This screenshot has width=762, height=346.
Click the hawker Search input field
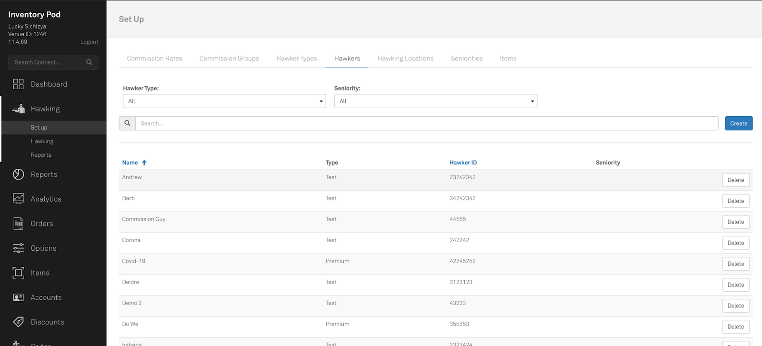click(426, 123)
